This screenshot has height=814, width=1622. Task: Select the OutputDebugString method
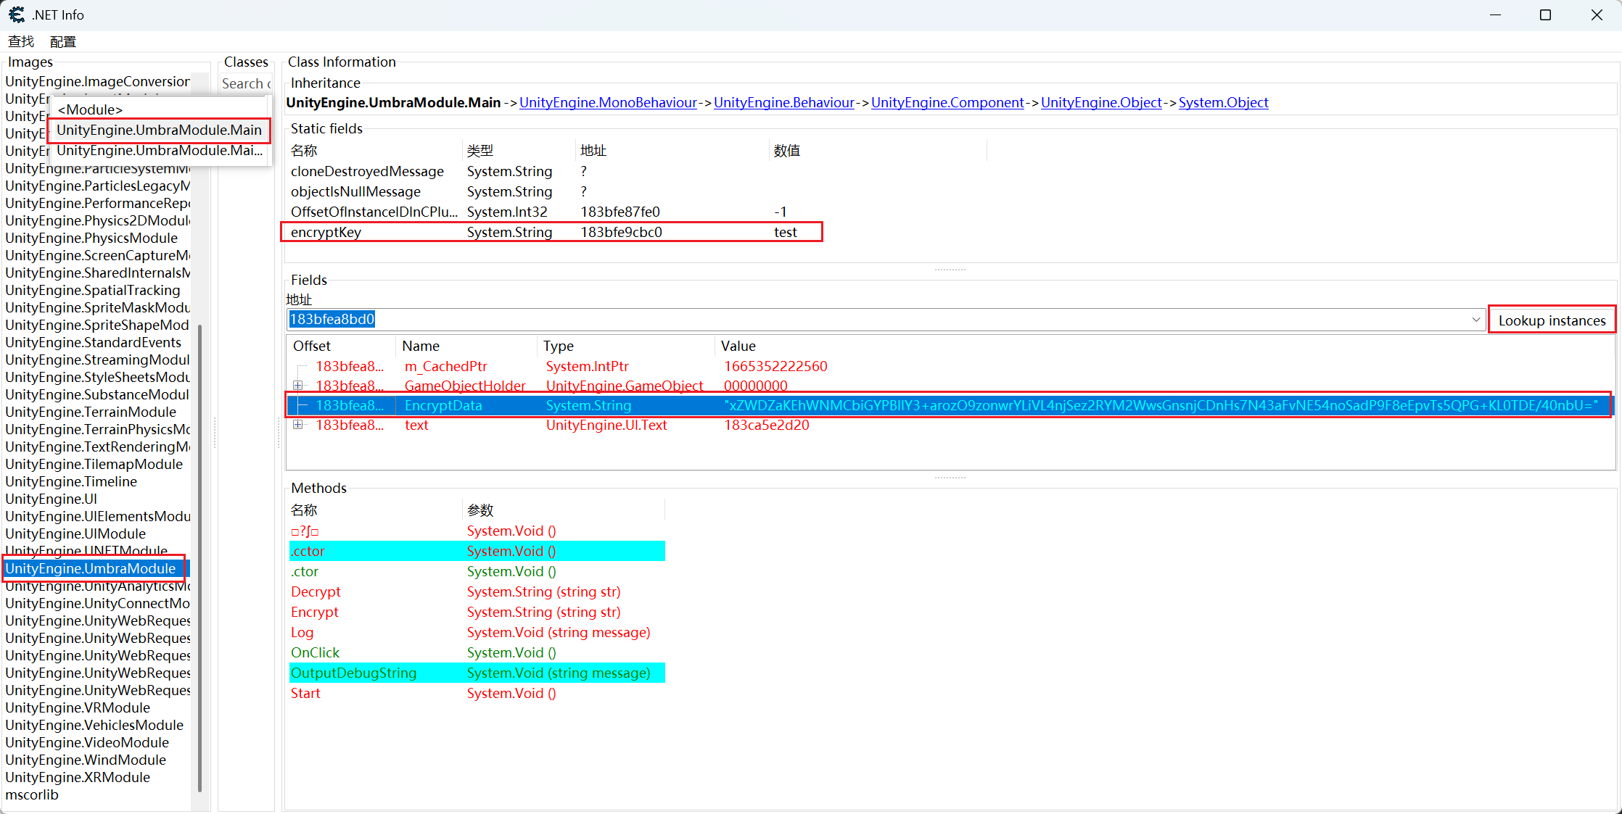(354, 673)
